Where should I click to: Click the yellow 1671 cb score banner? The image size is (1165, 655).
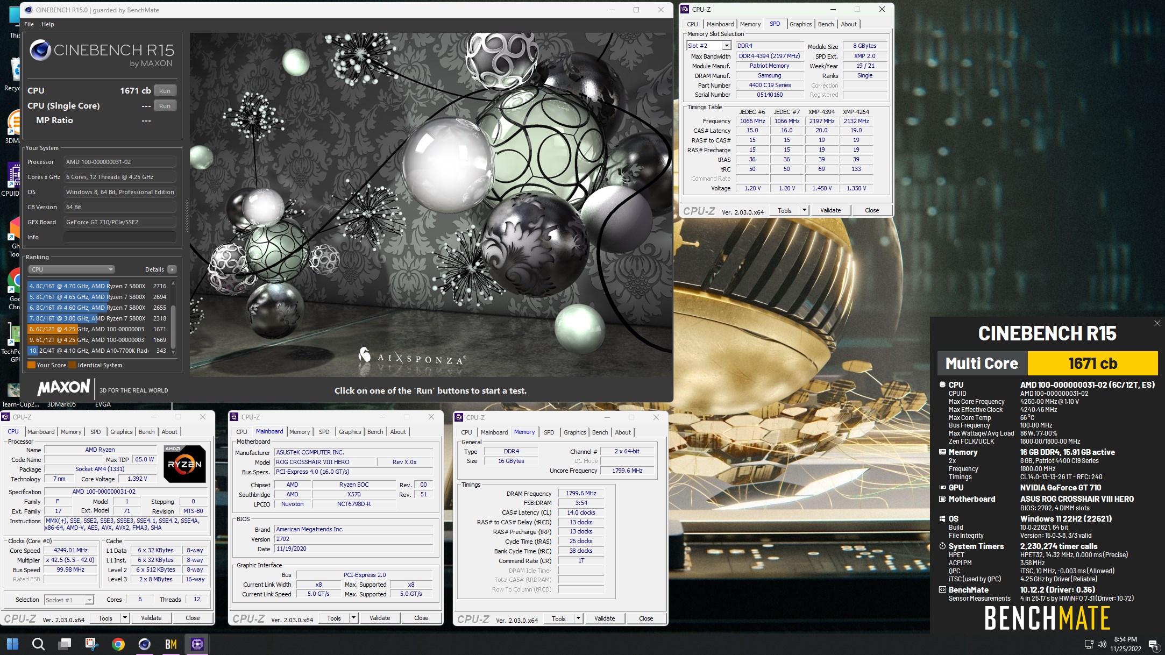(1092, 364)
